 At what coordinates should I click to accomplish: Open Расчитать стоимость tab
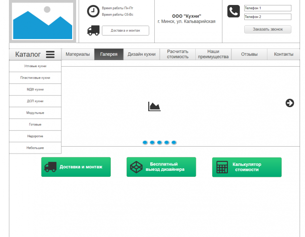(177, 54)
